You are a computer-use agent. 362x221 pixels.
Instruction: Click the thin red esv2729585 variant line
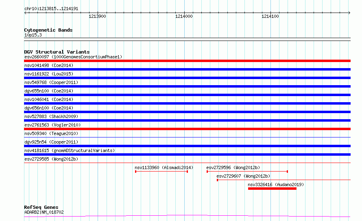[x=187, y=163]
